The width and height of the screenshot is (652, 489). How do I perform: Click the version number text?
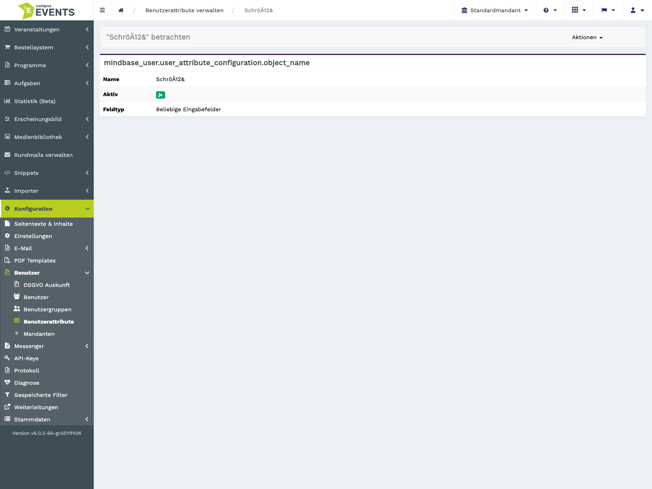(47, 433)
